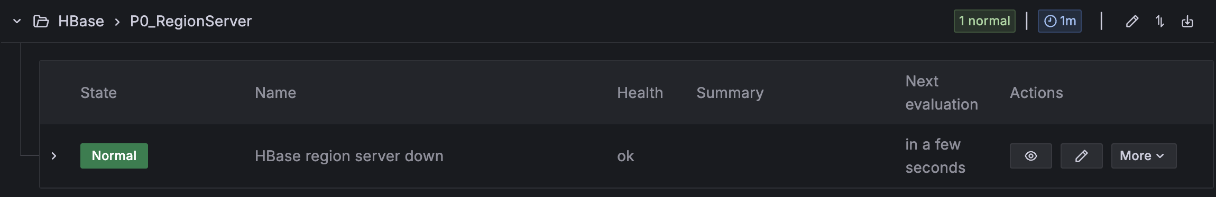Image resolution: width=1216 pixels, height=197 pixels.
Task: Edit the alert rule in Actions column
Action: [x=1081, y=156]
